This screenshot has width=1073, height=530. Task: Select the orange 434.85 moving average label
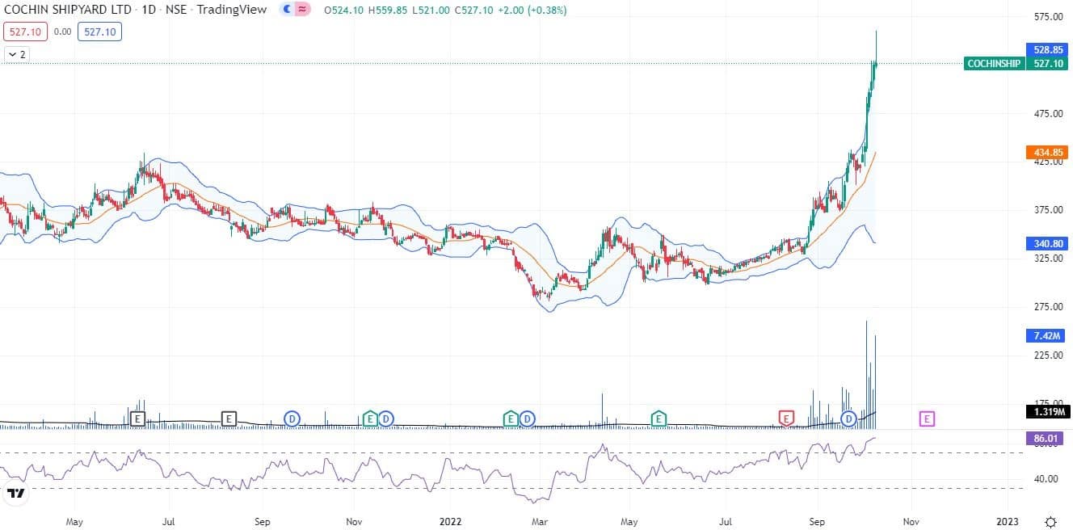[x=1046, y=152]
